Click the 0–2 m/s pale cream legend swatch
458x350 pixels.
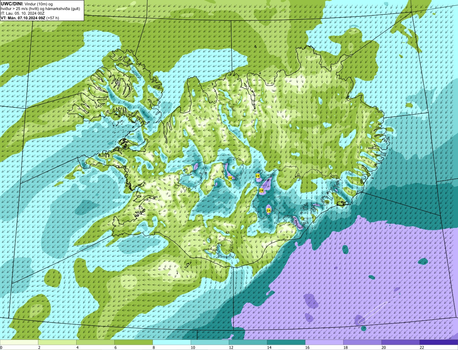(x=19, y=342)
